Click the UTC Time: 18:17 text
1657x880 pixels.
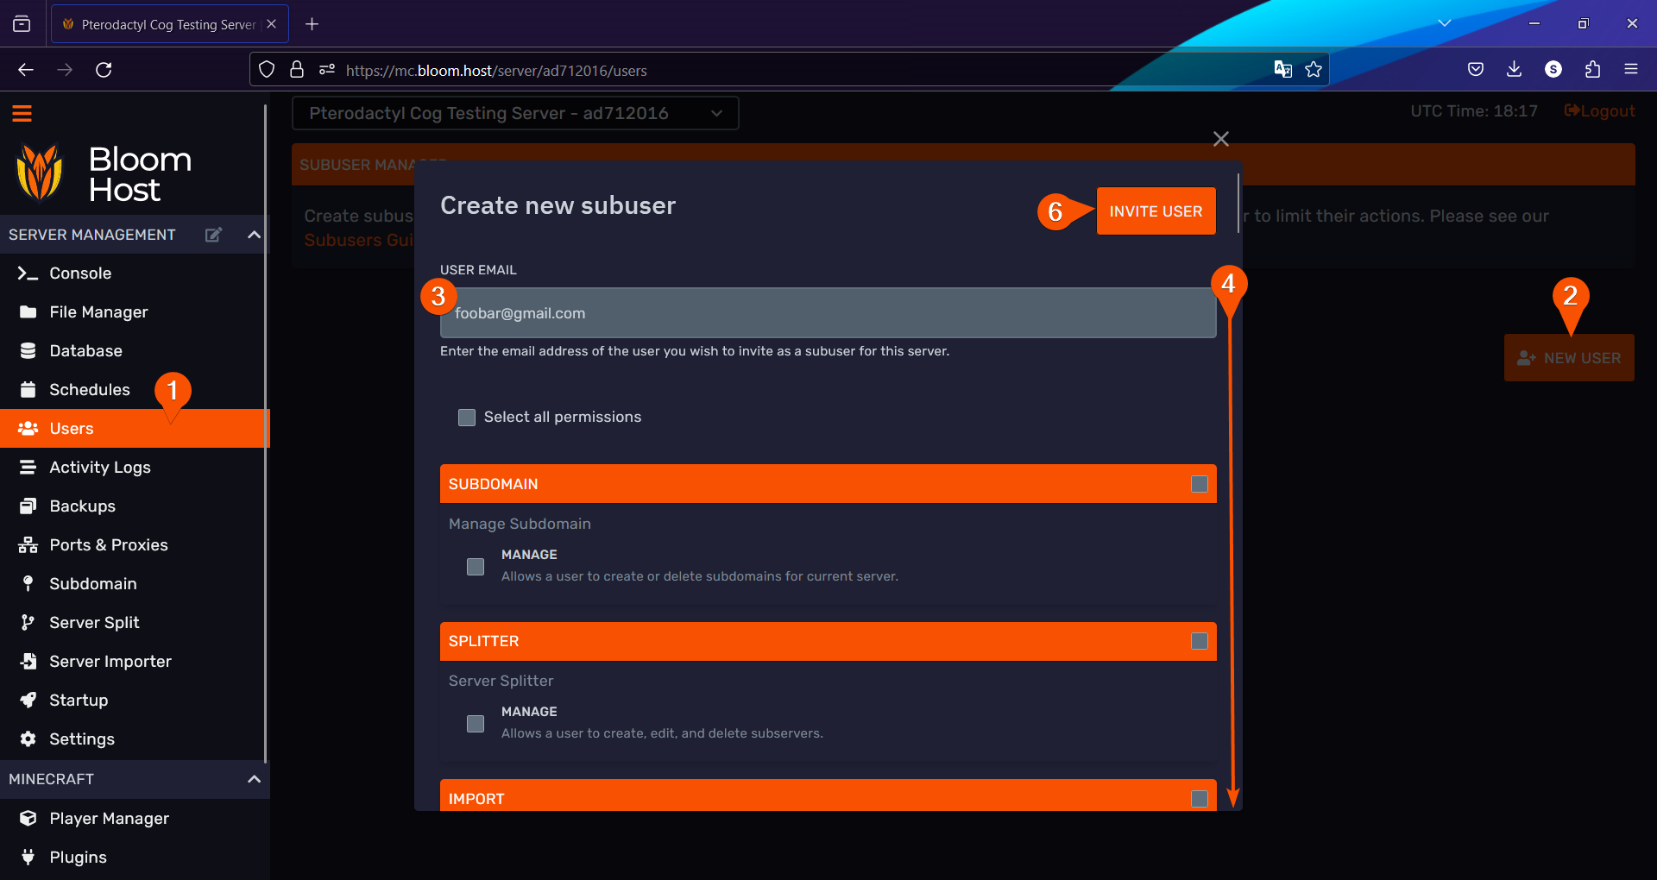coord(1474,111)
